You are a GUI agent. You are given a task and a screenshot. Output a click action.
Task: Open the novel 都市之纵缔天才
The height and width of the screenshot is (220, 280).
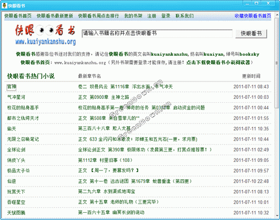coord(23,118)
